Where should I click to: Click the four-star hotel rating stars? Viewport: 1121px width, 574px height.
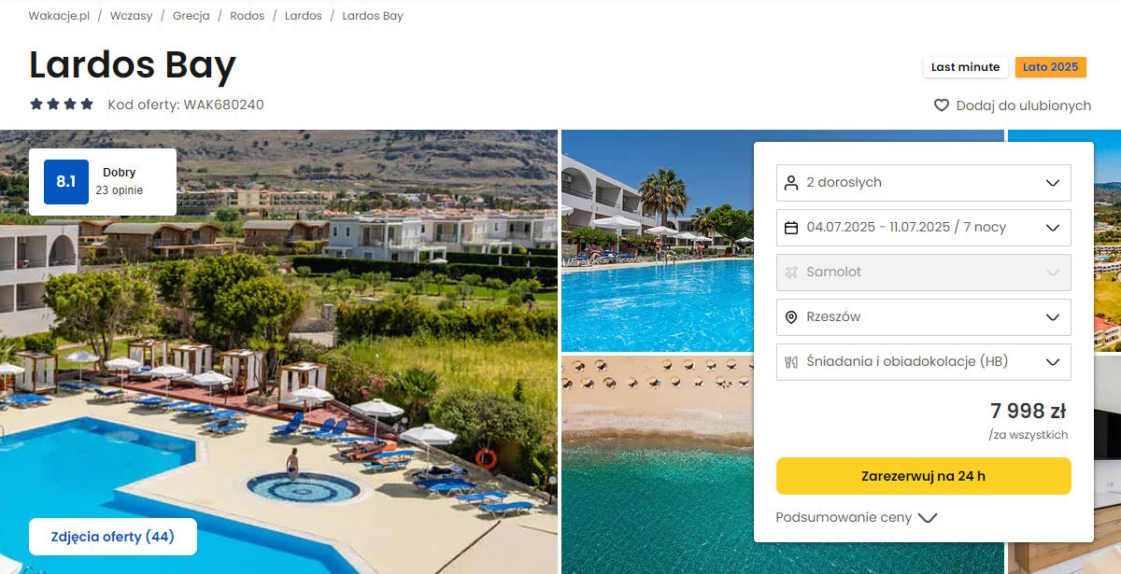62,105
